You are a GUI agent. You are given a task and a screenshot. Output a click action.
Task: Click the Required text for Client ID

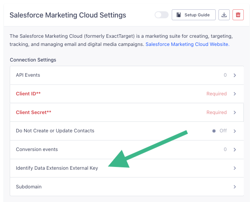tap(217, 94)
